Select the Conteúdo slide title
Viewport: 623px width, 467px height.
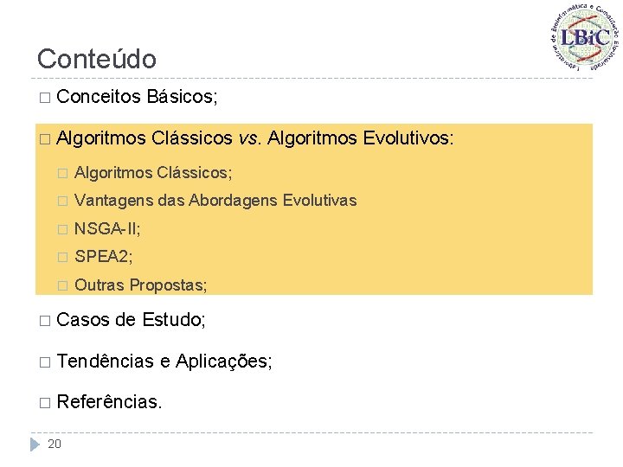coord(97,59)
